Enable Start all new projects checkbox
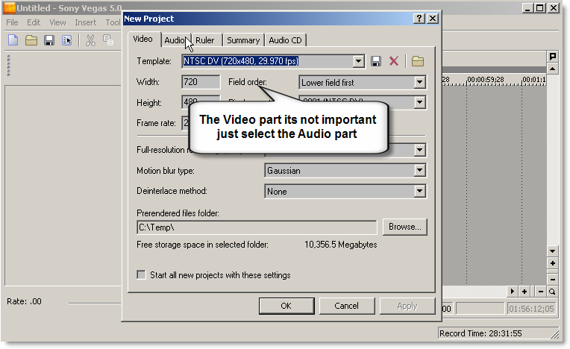 pyautogui.click(x=141, y=274)
